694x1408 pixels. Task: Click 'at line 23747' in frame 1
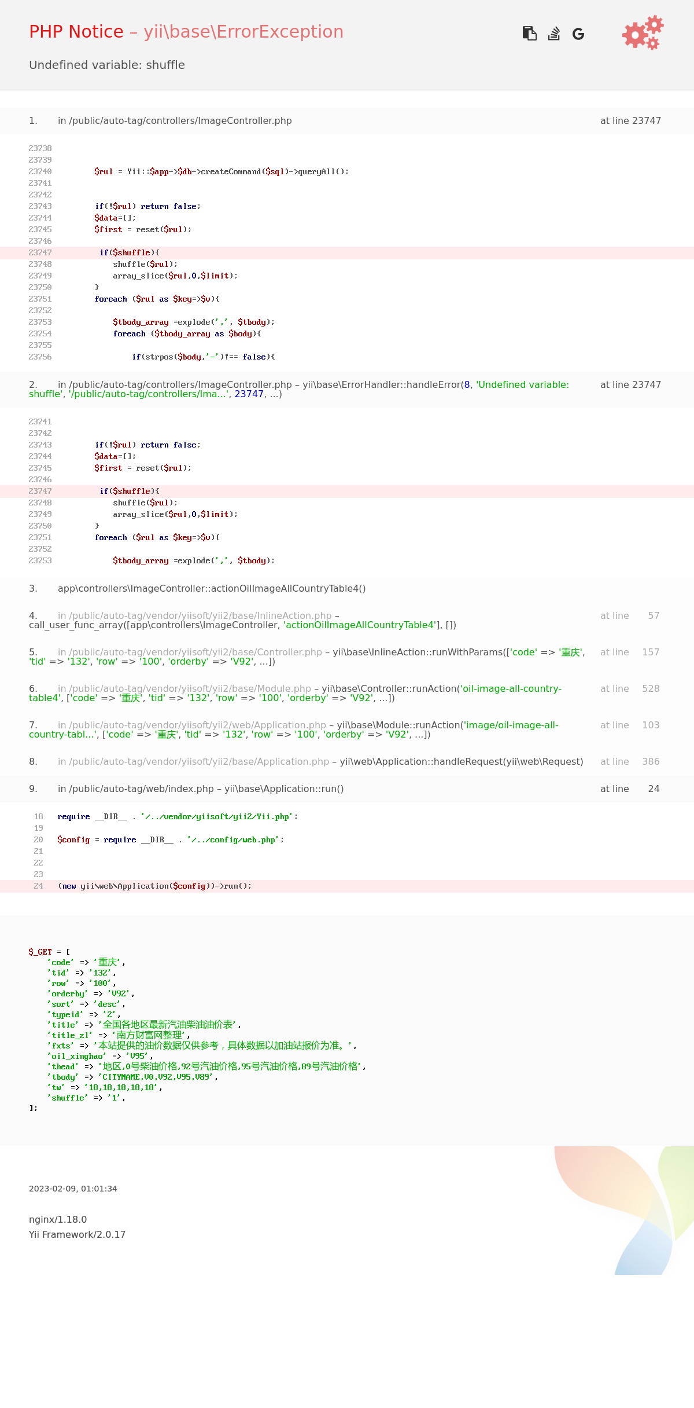click(x=630, y=121)
